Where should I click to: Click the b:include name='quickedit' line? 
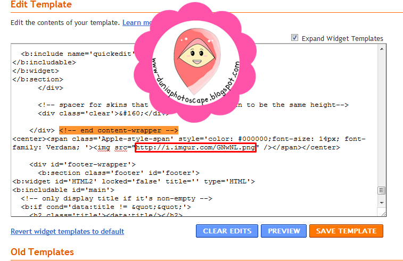point(78,54)
